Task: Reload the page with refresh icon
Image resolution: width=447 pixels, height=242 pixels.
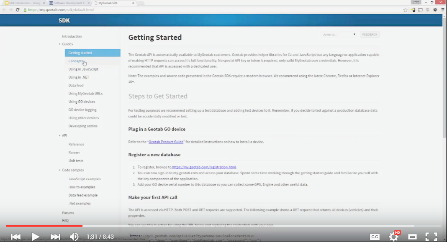Action: click(18, 10)
